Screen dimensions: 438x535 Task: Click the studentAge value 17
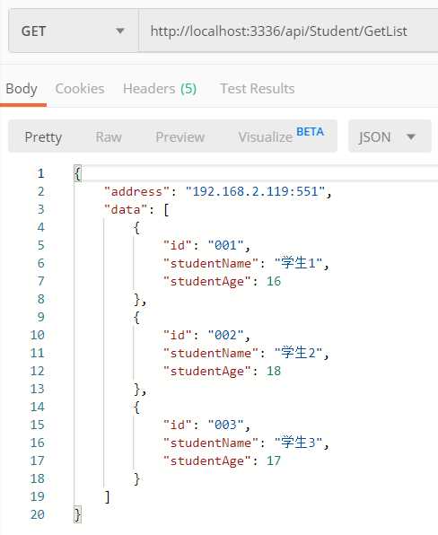point(274,460)
